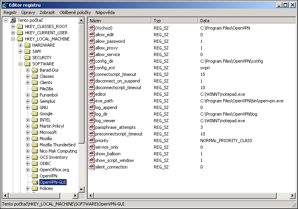This screenshot has height=209, width=298.
Task: Click the icon next to service_only
Action: [92, 147]
